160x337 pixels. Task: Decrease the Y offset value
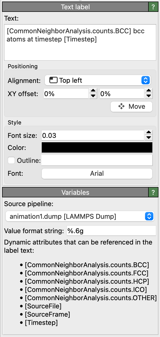(x=148, y=96)
